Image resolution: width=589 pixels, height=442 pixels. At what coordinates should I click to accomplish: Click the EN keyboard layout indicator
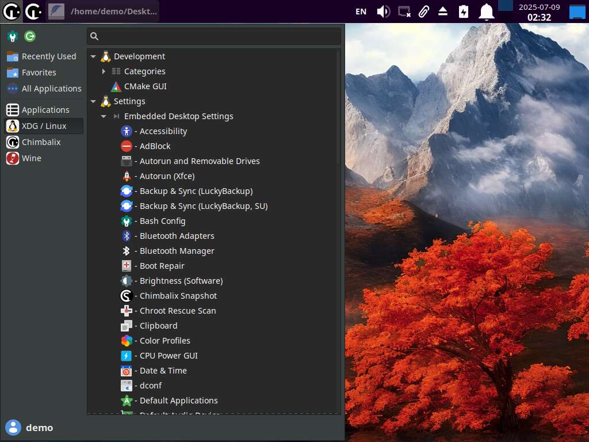[361, 12]
